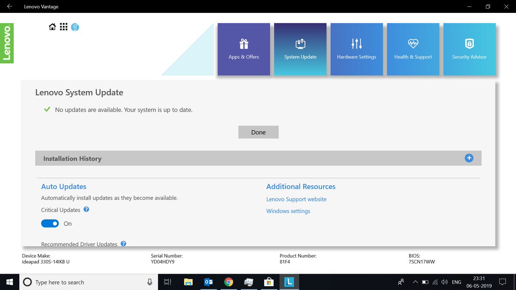Open the Action Center notifications icon

[502, 282]
